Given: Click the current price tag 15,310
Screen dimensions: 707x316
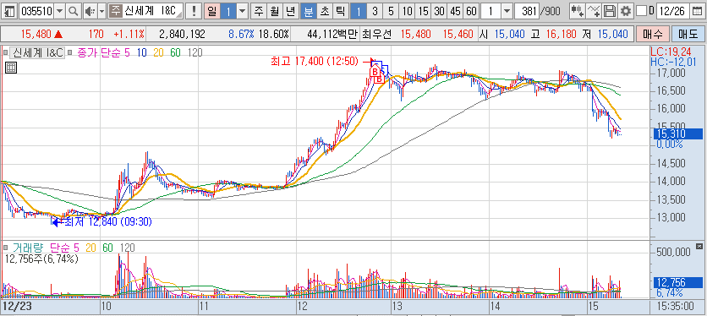Looking at the screenshot, I should (677, 133).
